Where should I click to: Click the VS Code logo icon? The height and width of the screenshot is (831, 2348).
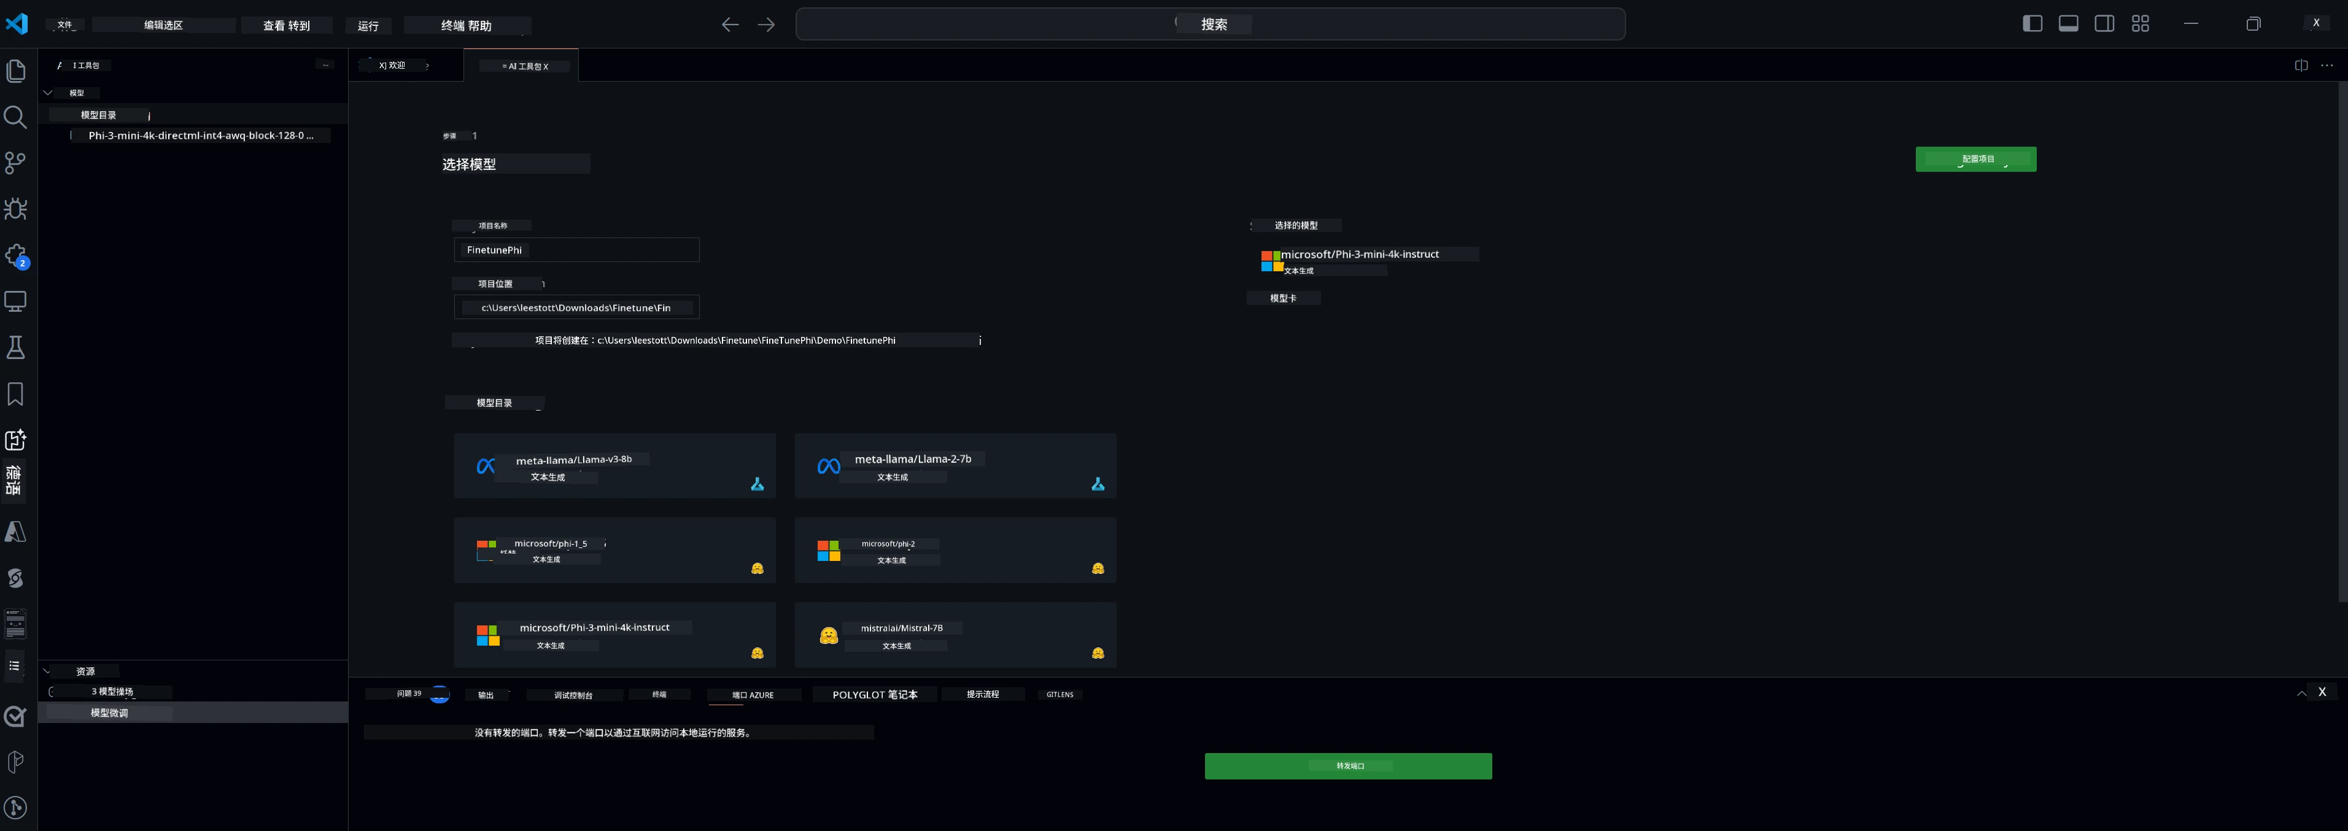pos(17,24)
